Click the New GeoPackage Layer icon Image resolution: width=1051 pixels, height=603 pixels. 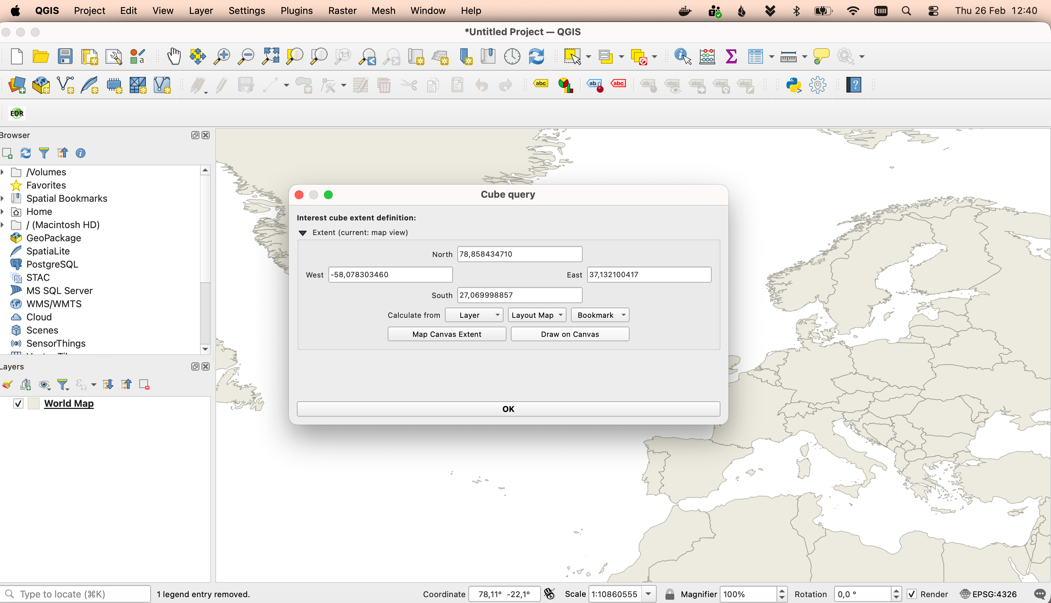[x=41, y=85]
